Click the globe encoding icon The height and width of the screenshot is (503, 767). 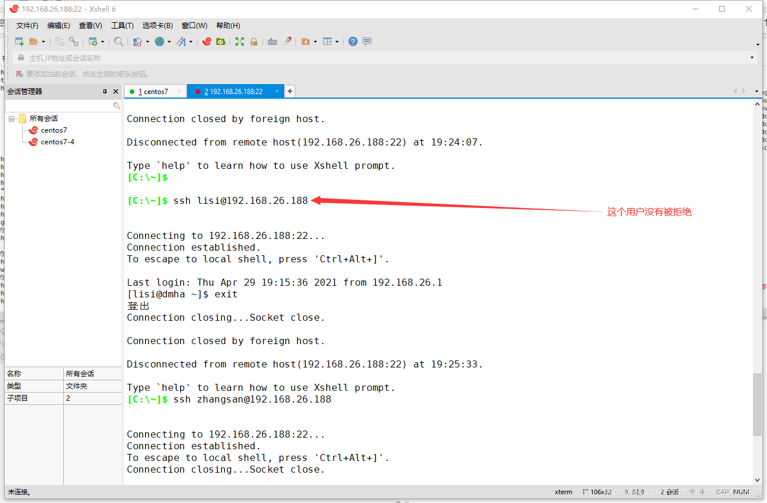pyautogui.click(x=160, y=41)
